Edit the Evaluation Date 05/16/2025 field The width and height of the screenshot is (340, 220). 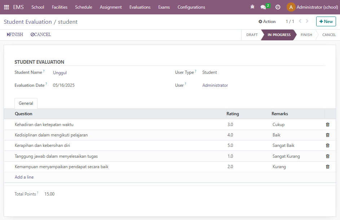point(64,85)
